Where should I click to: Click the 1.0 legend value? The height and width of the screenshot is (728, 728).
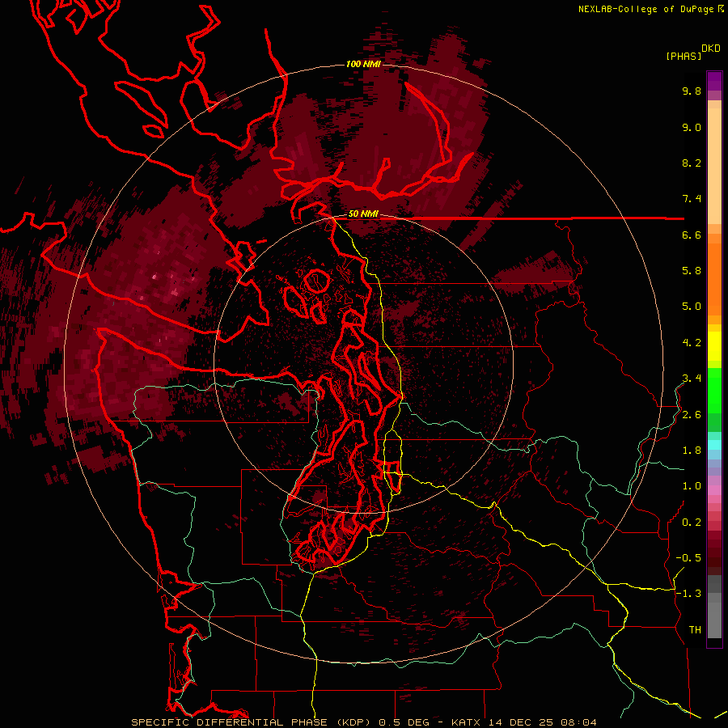coord(692,486)
